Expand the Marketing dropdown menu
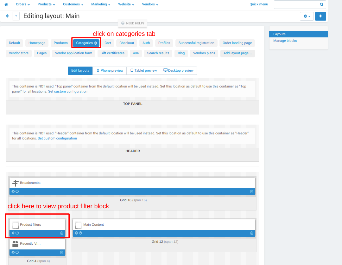The width and height of the screenshot is (342, 265). 101,4
